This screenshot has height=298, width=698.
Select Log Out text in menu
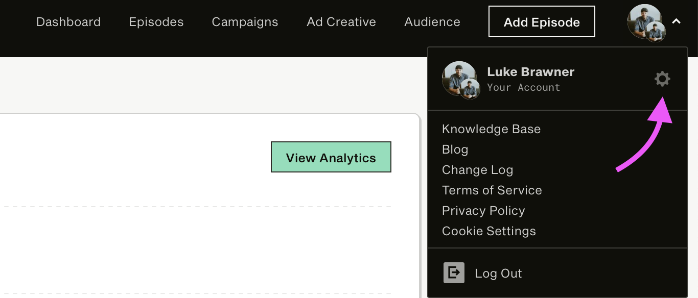[498, 274]
